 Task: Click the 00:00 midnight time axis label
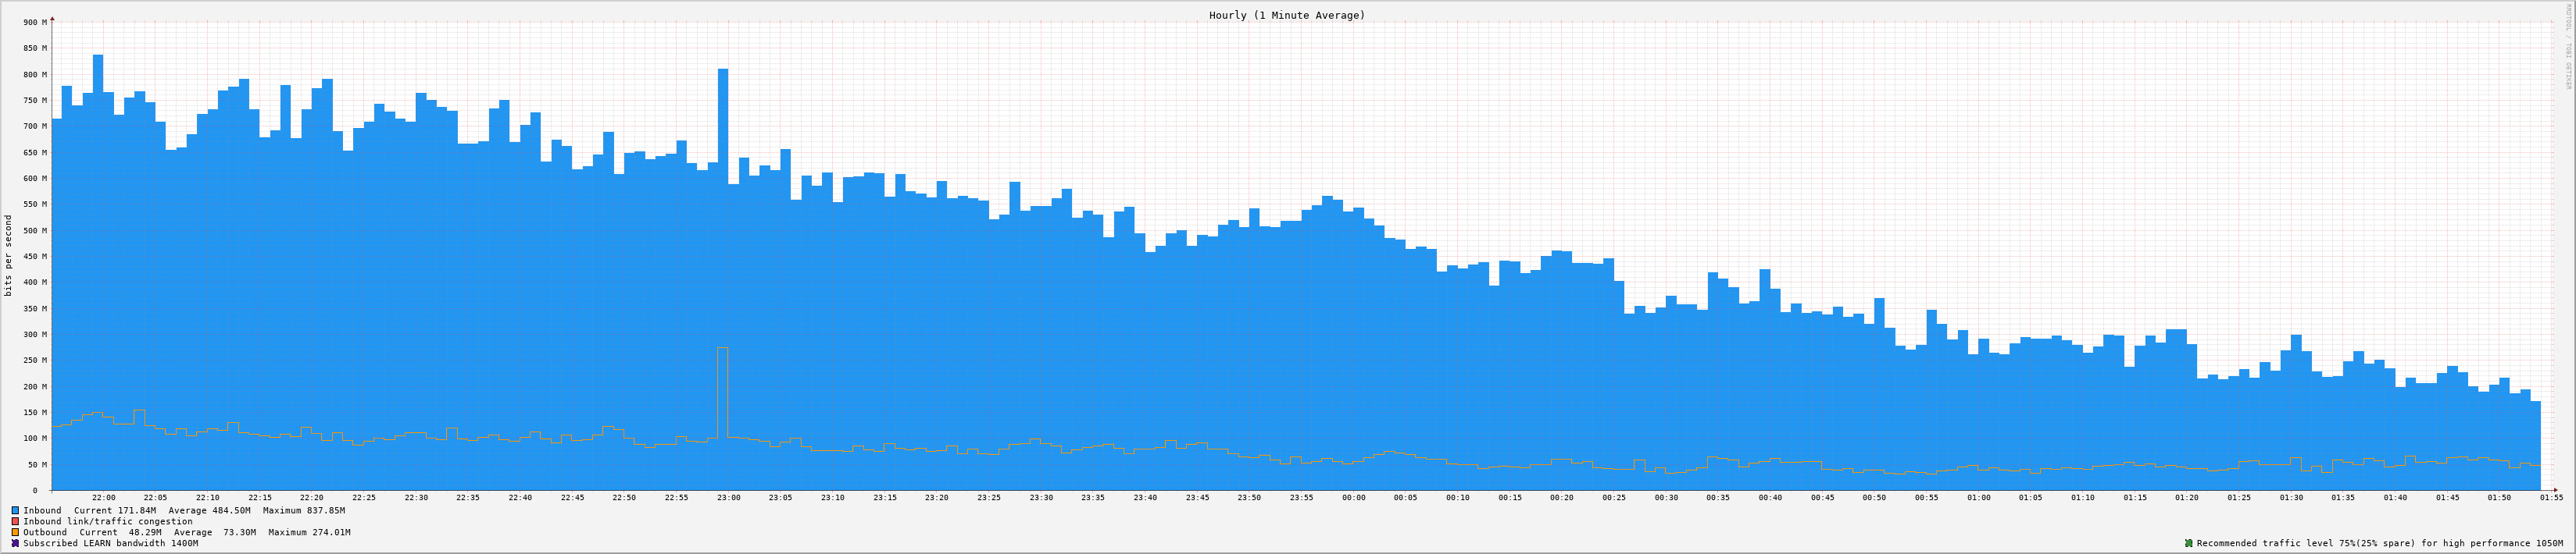pyautogui.click(x=1353, y=497)
